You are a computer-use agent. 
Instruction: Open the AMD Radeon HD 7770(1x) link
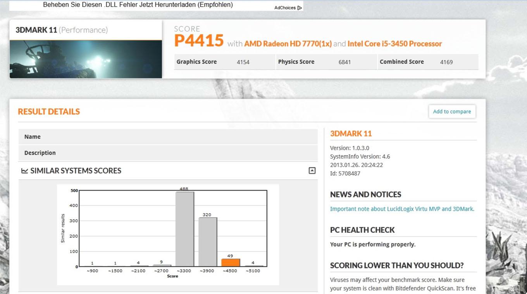(288, 44)
